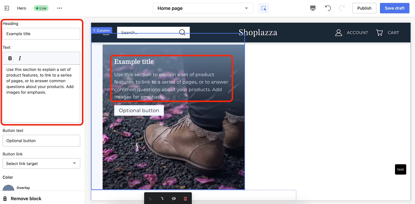Open the Overlay color swatch

click(x=9, y=188)
